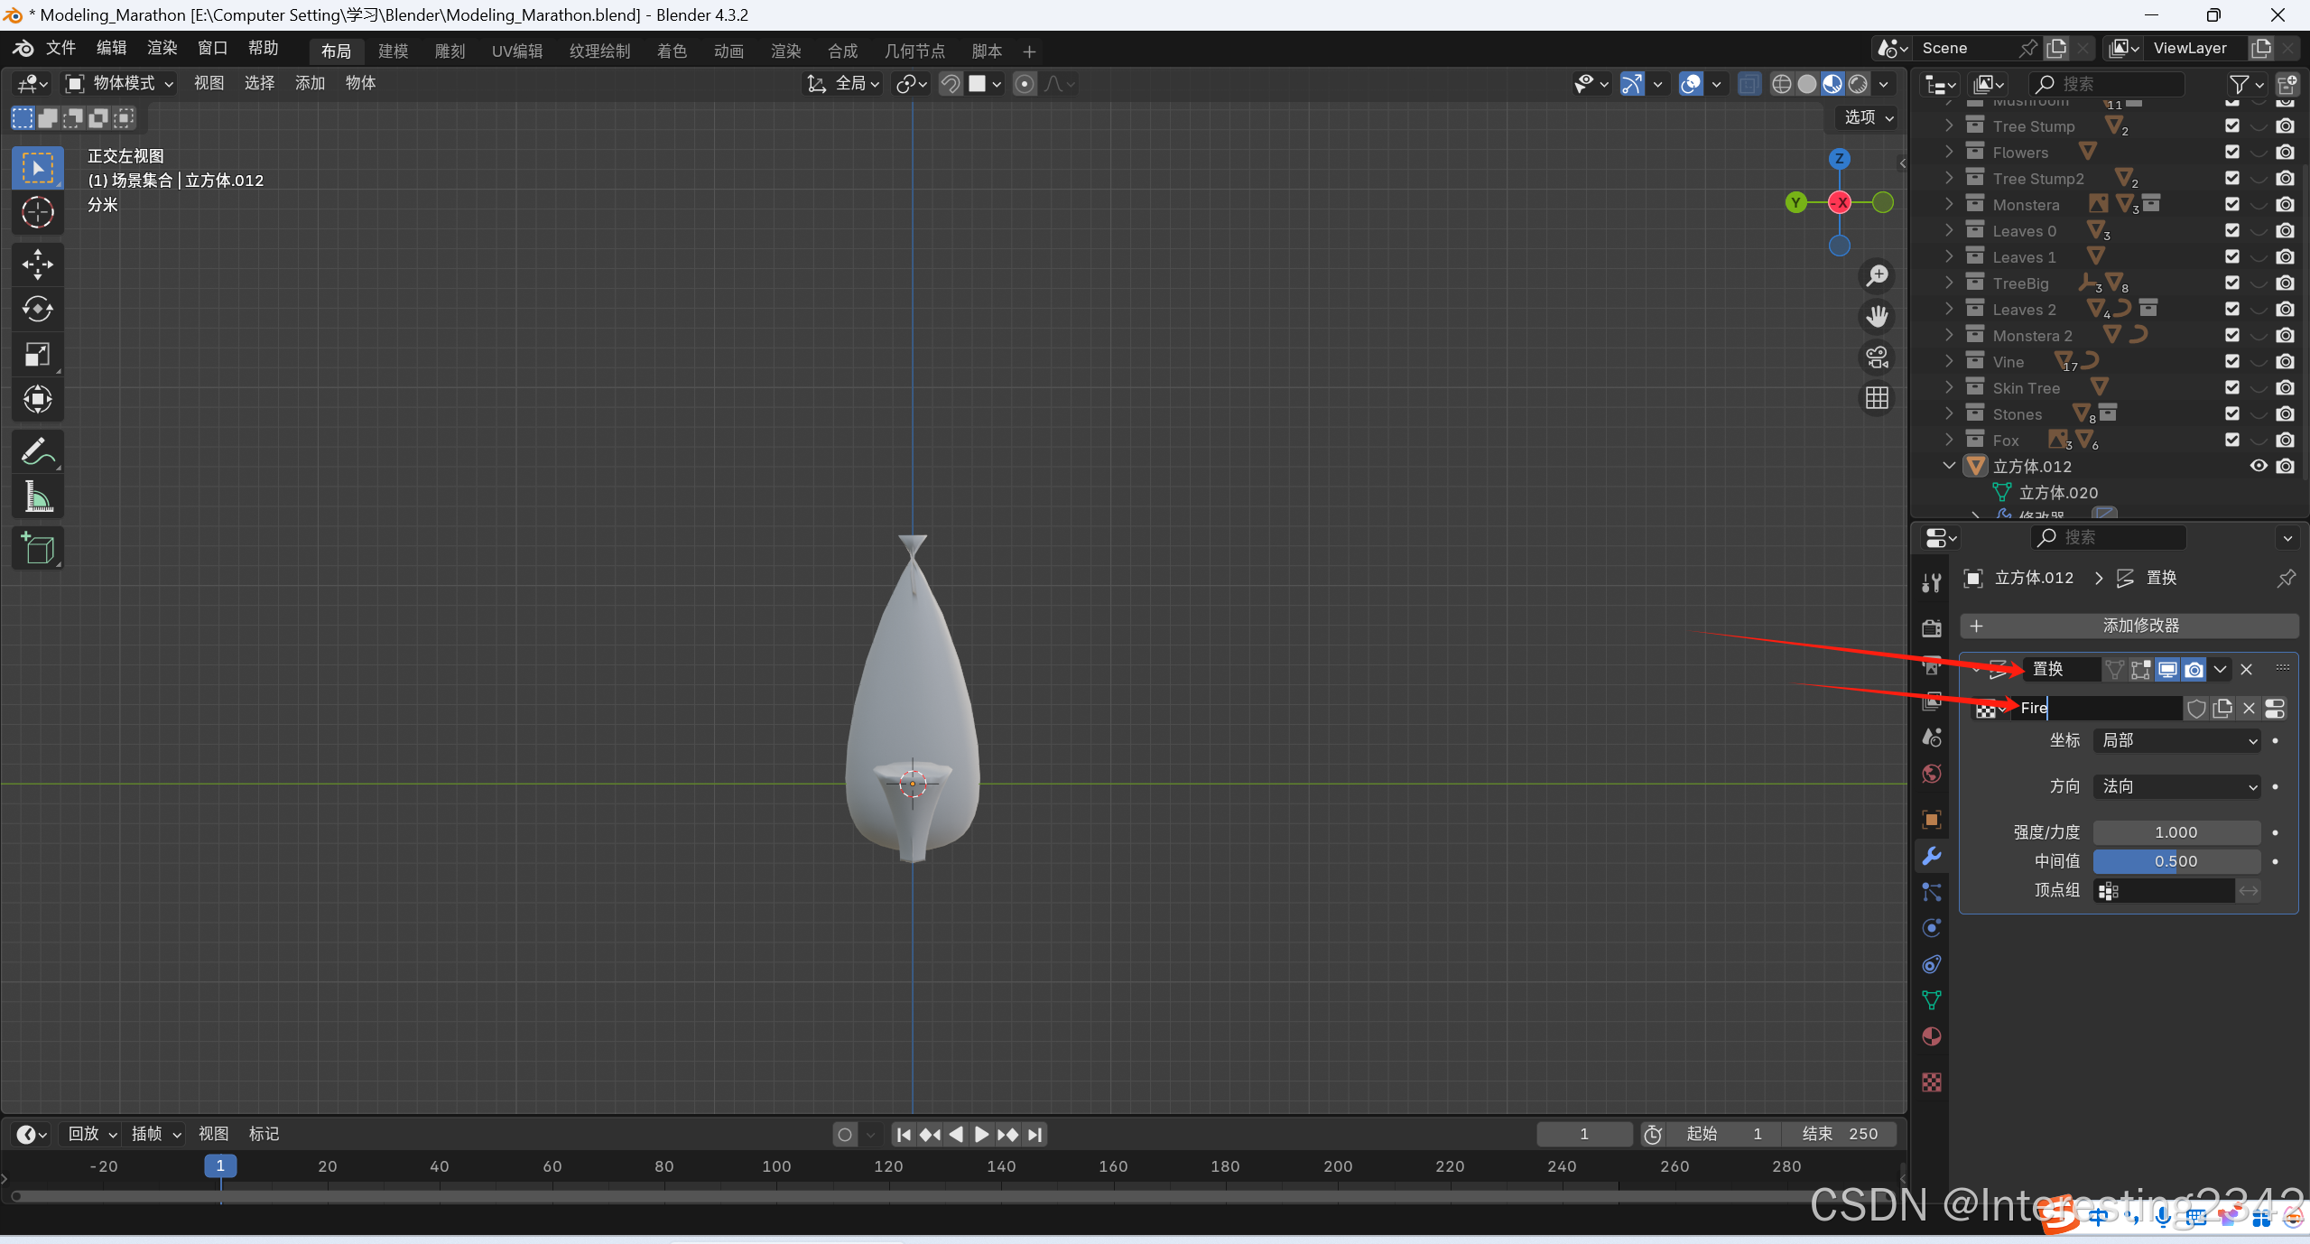Click the 添加修改器 button

(2129, 626)
